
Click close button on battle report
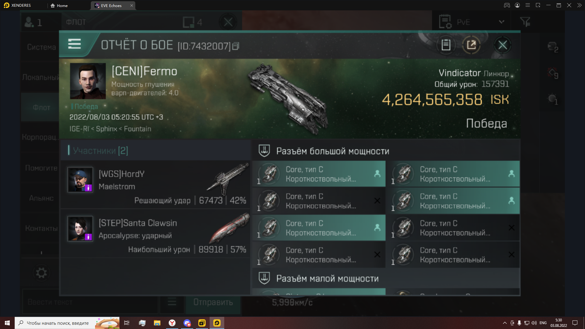point(503,45)
